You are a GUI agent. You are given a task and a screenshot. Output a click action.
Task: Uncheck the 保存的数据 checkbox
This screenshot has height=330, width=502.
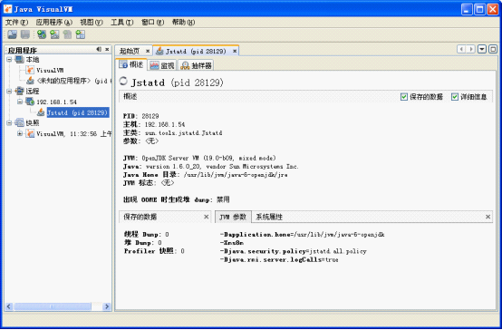(404, 96)
